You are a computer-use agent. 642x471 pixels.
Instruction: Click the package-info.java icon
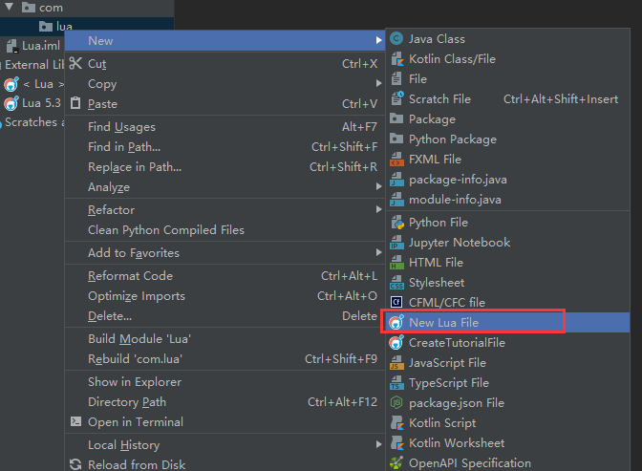coord(396,179)
